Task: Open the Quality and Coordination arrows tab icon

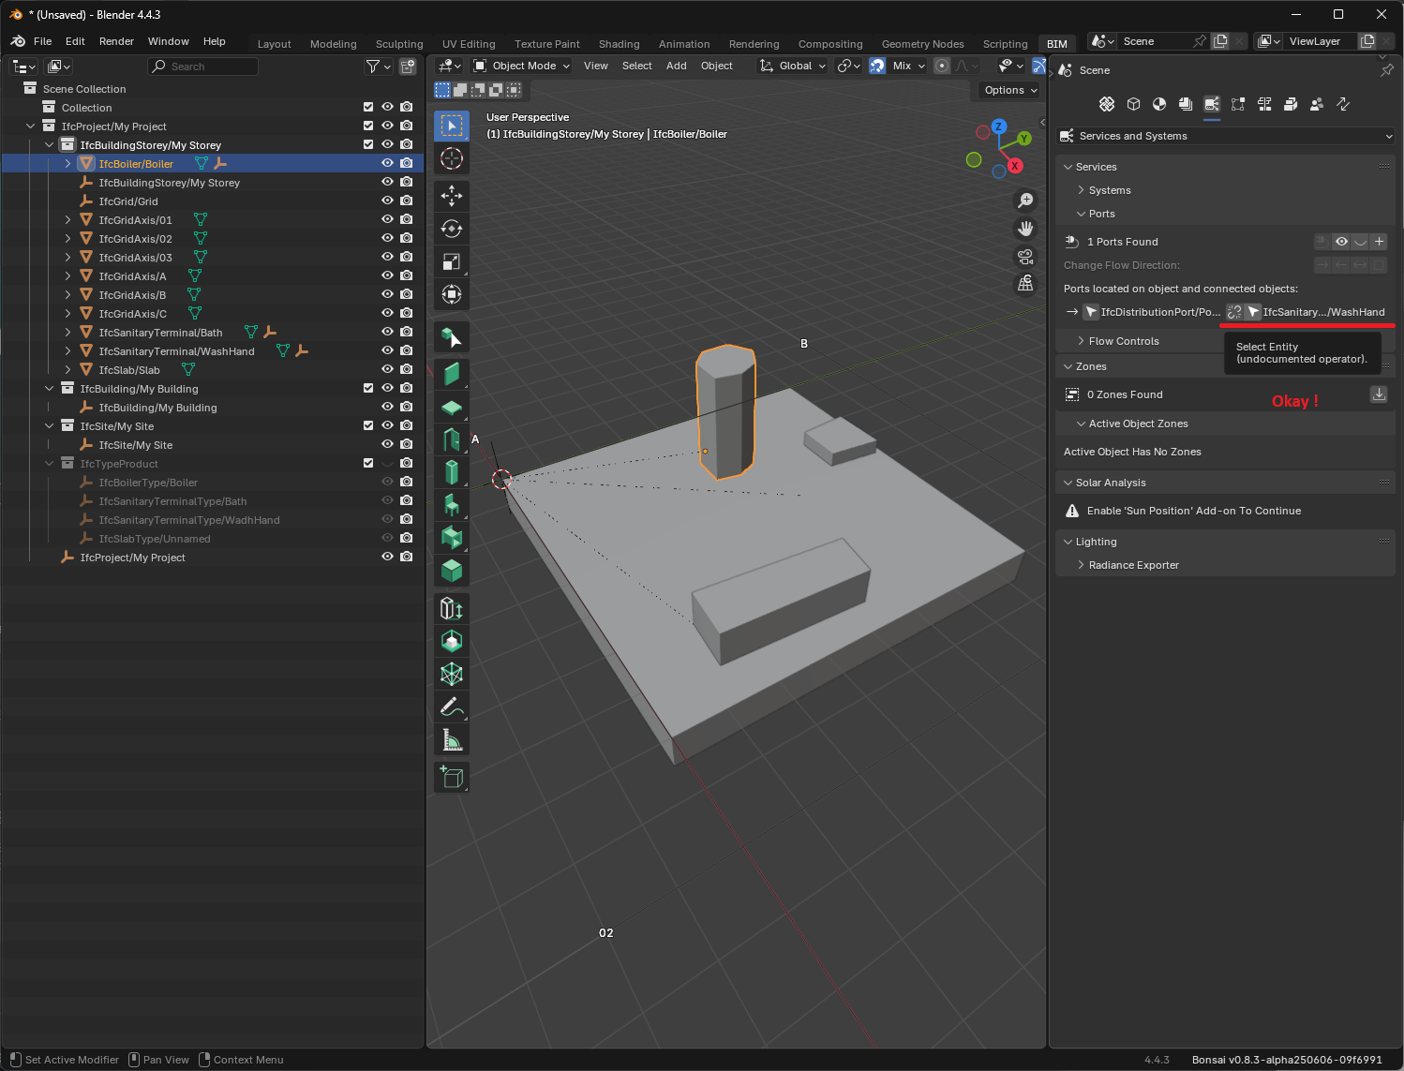Action: click(x=1343, y=104)
